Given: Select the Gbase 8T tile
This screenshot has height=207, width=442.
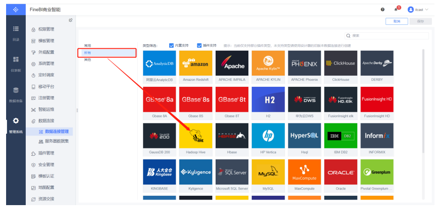Looking at the screenshot, I should click(232, 103).
